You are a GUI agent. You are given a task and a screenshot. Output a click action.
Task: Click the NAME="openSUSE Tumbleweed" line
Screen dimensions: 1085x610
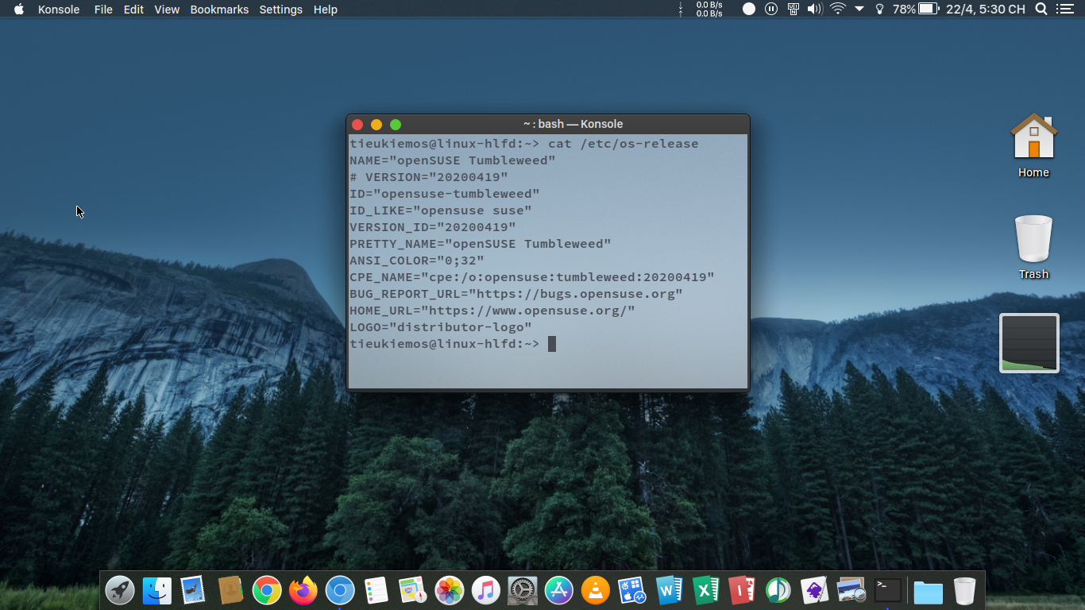[x=453, y=160]
